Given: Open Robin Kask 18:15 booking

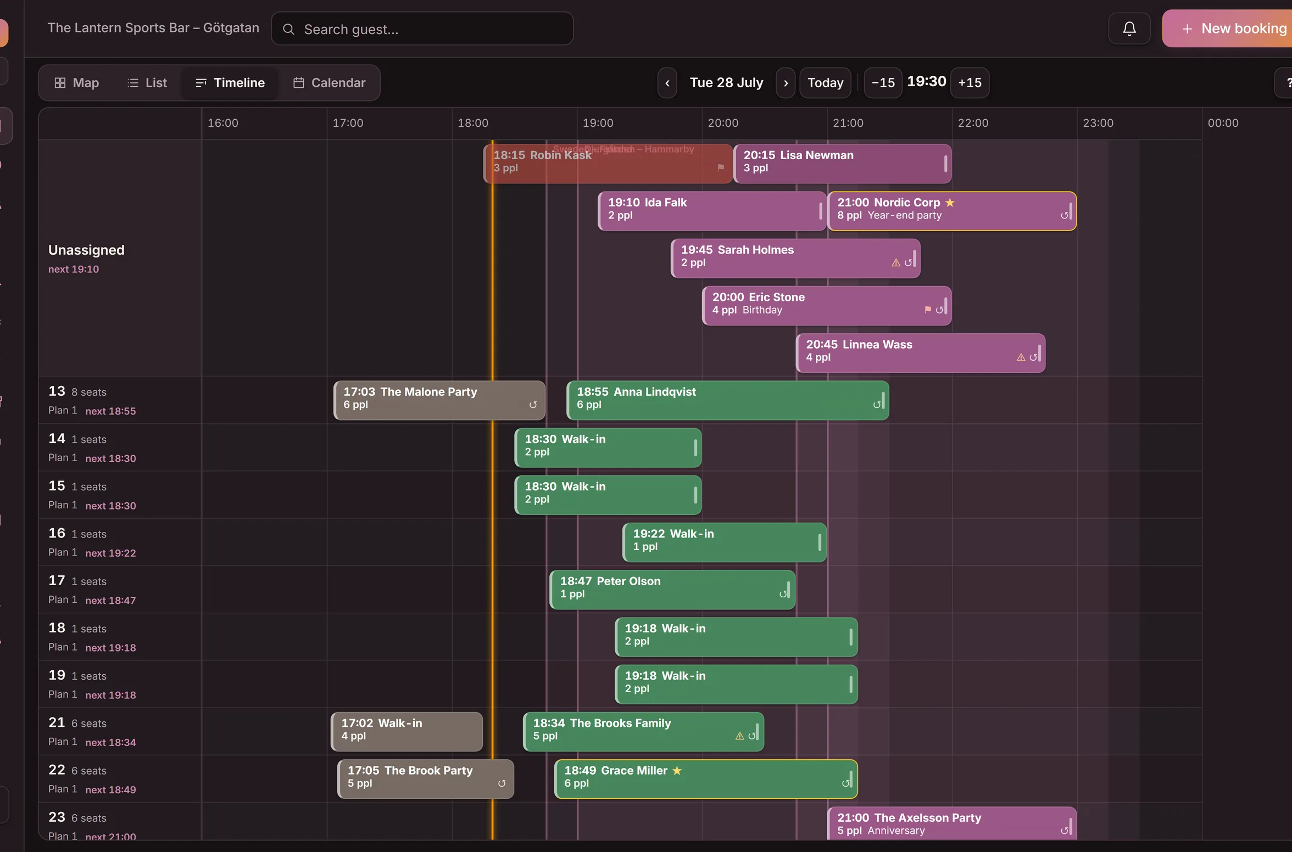Looking at the screenshot, I should coord(608,164).
